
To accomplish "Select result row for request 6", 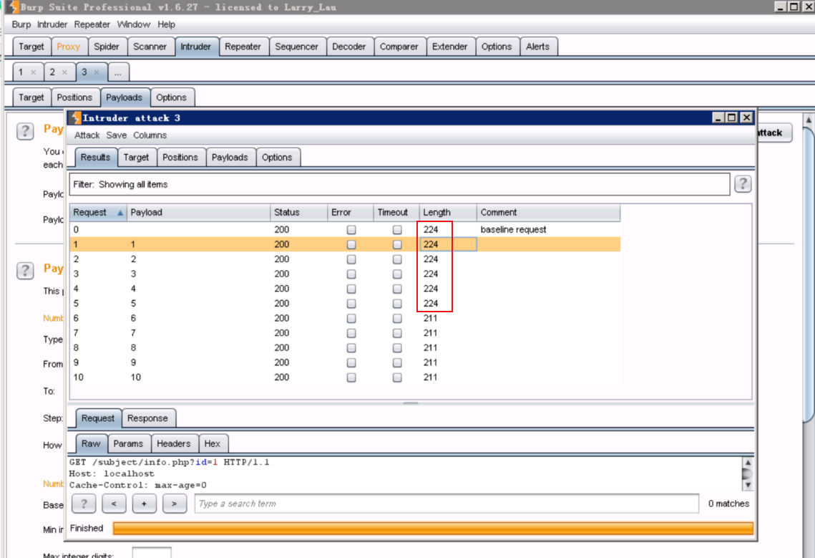I will coord(345,318).
